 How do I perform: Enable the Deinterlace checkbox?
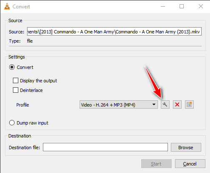(x=15, y=90)
